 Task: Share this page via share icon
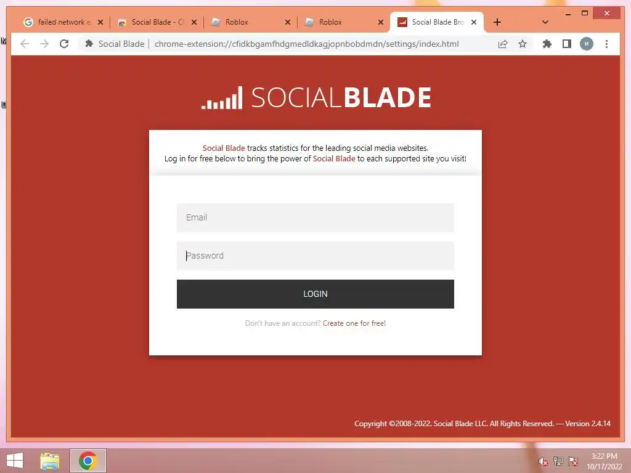503,44
